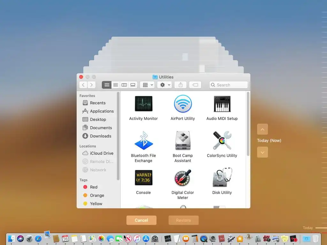327x245 pixels.
Task: Switch to column view in Finder toolbar
Action: 124,85
